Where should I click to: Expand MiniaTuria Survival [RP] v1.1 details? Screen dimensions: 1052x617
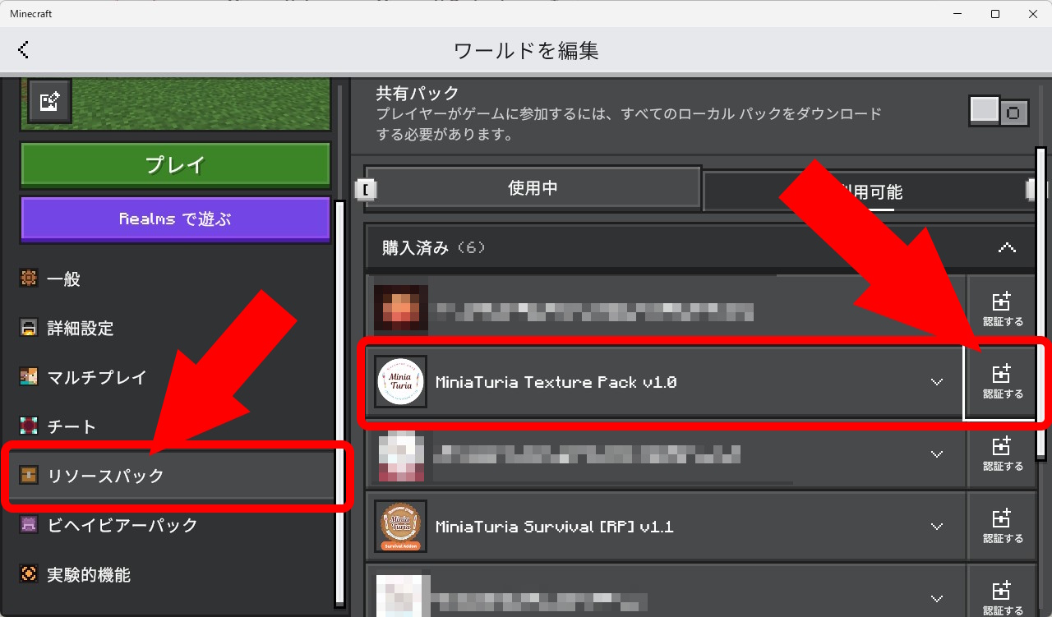coord(936,527)
